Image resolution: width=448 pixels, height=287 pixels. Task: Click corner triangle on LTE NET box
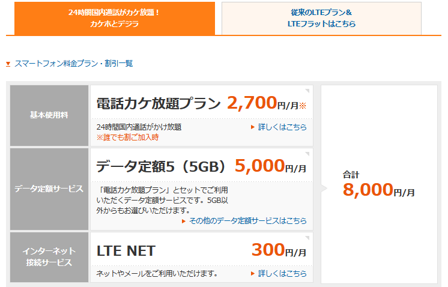click(307, 238)
